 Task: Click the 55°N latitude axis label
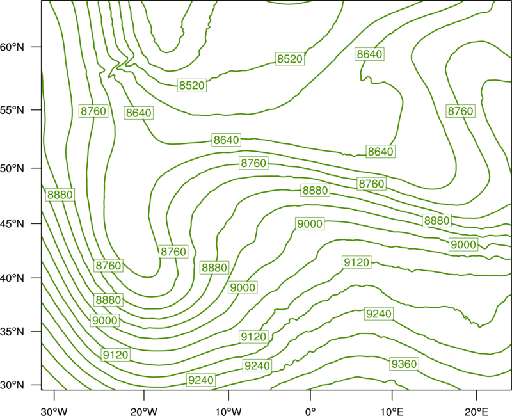click(12, 110)
